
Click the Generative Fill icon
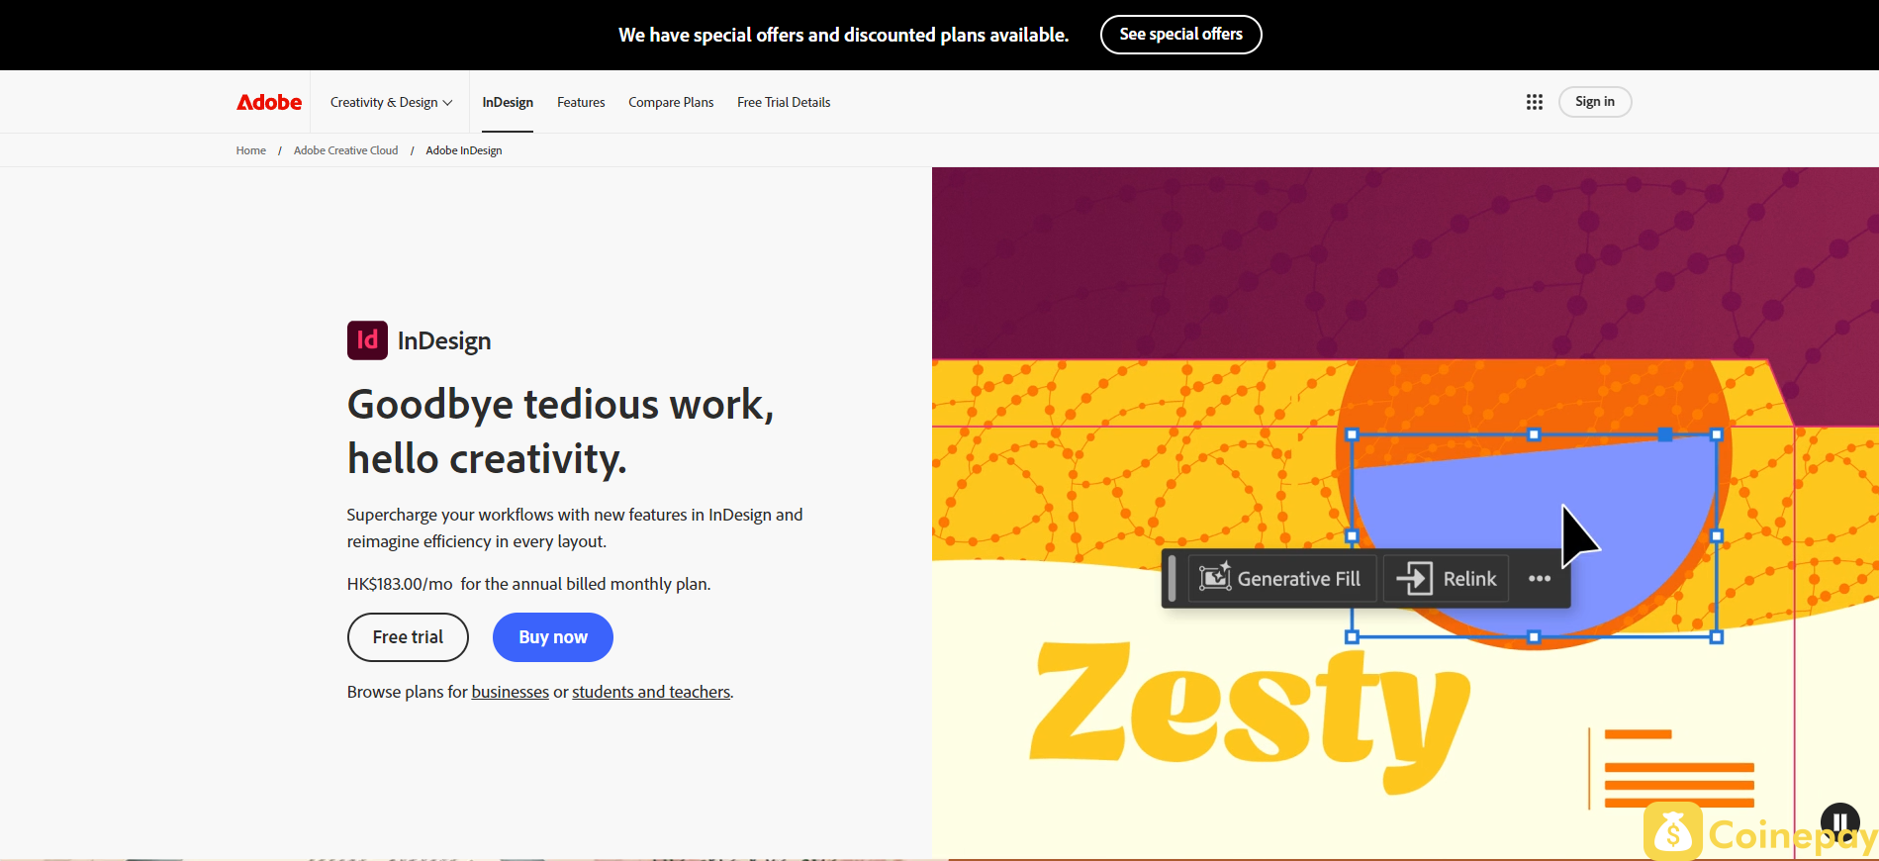tap(1215, 578)
